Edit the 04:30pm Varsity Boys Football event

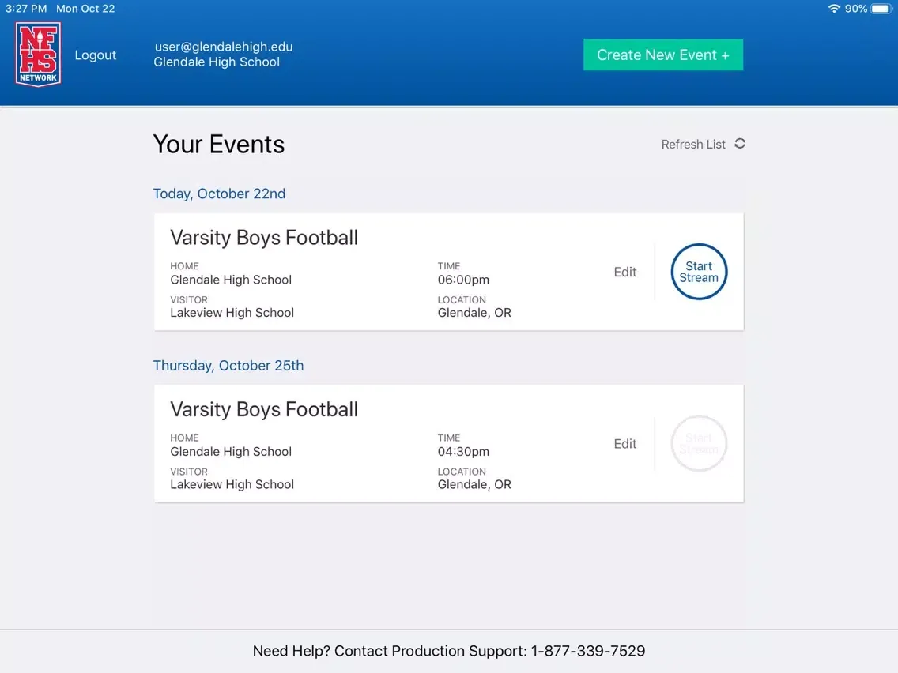click(624, 443)
